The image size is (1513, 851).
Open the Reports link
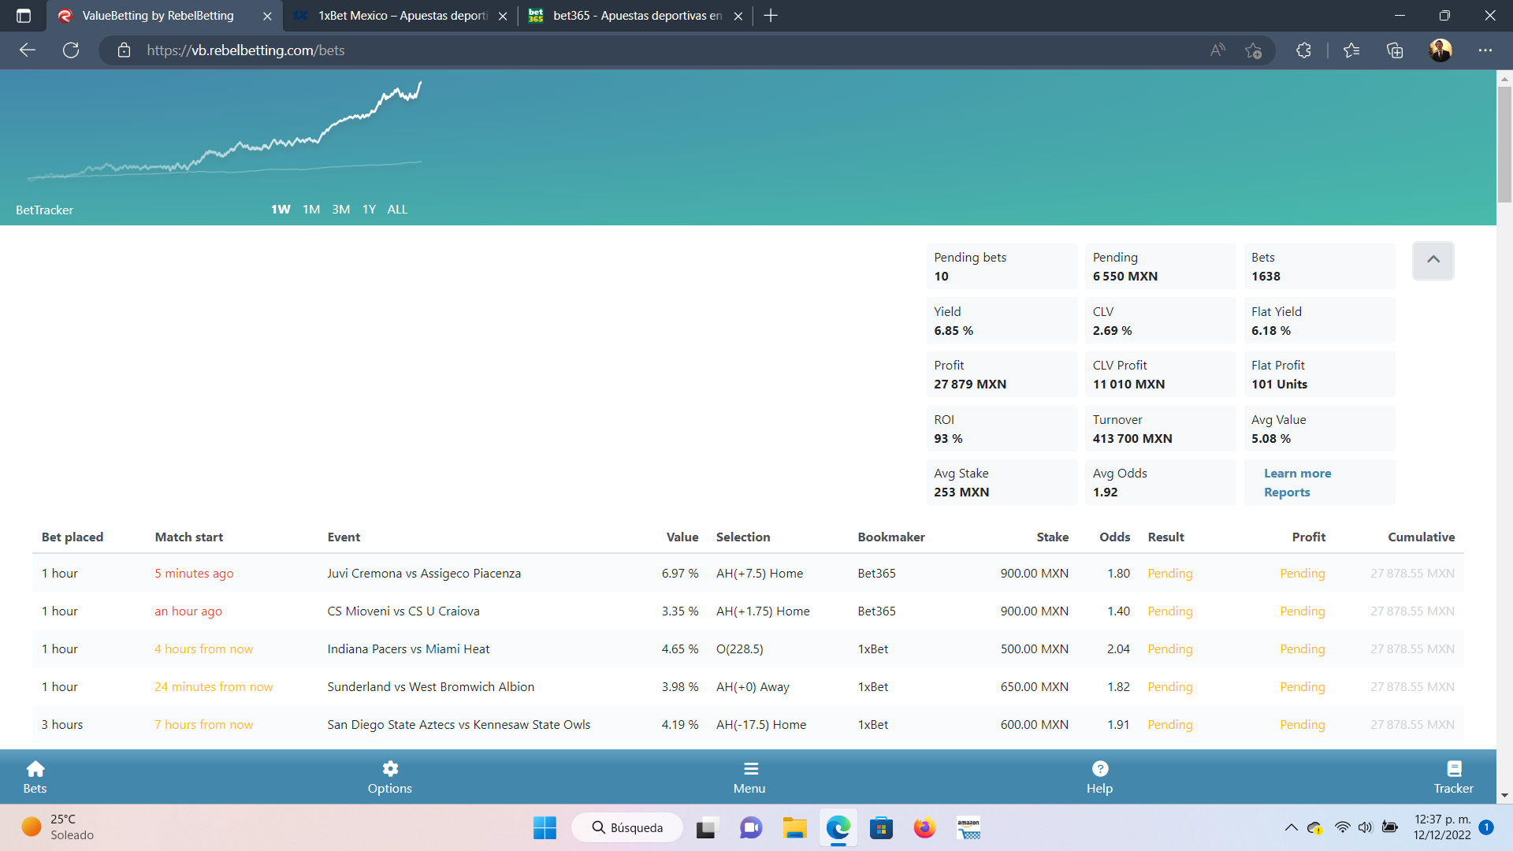pos(1287,492)
